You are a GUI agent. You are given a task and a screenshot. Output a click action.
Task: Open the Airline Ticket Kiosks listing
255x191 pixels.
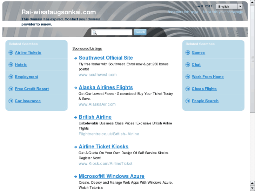tap(103, 146)
